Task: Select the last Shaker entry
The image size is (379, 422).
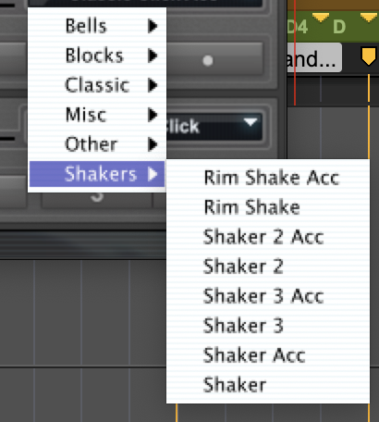Action: [268, 385]
